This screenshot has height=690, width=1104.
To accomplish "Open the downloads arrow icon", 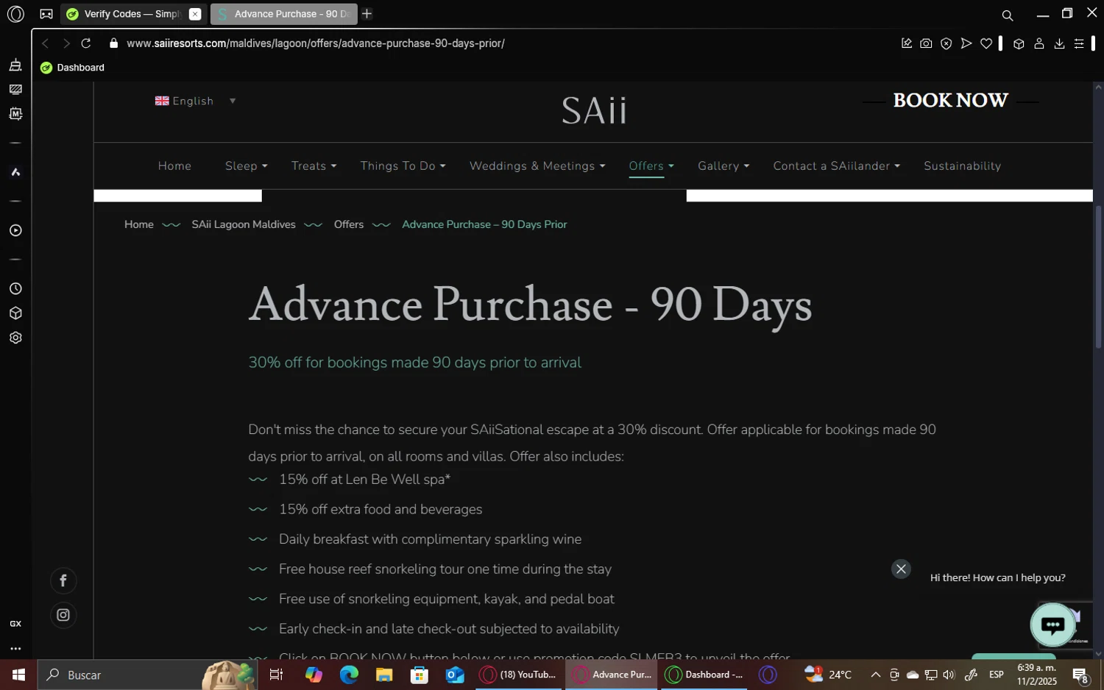I will (x=1059, y=43).
